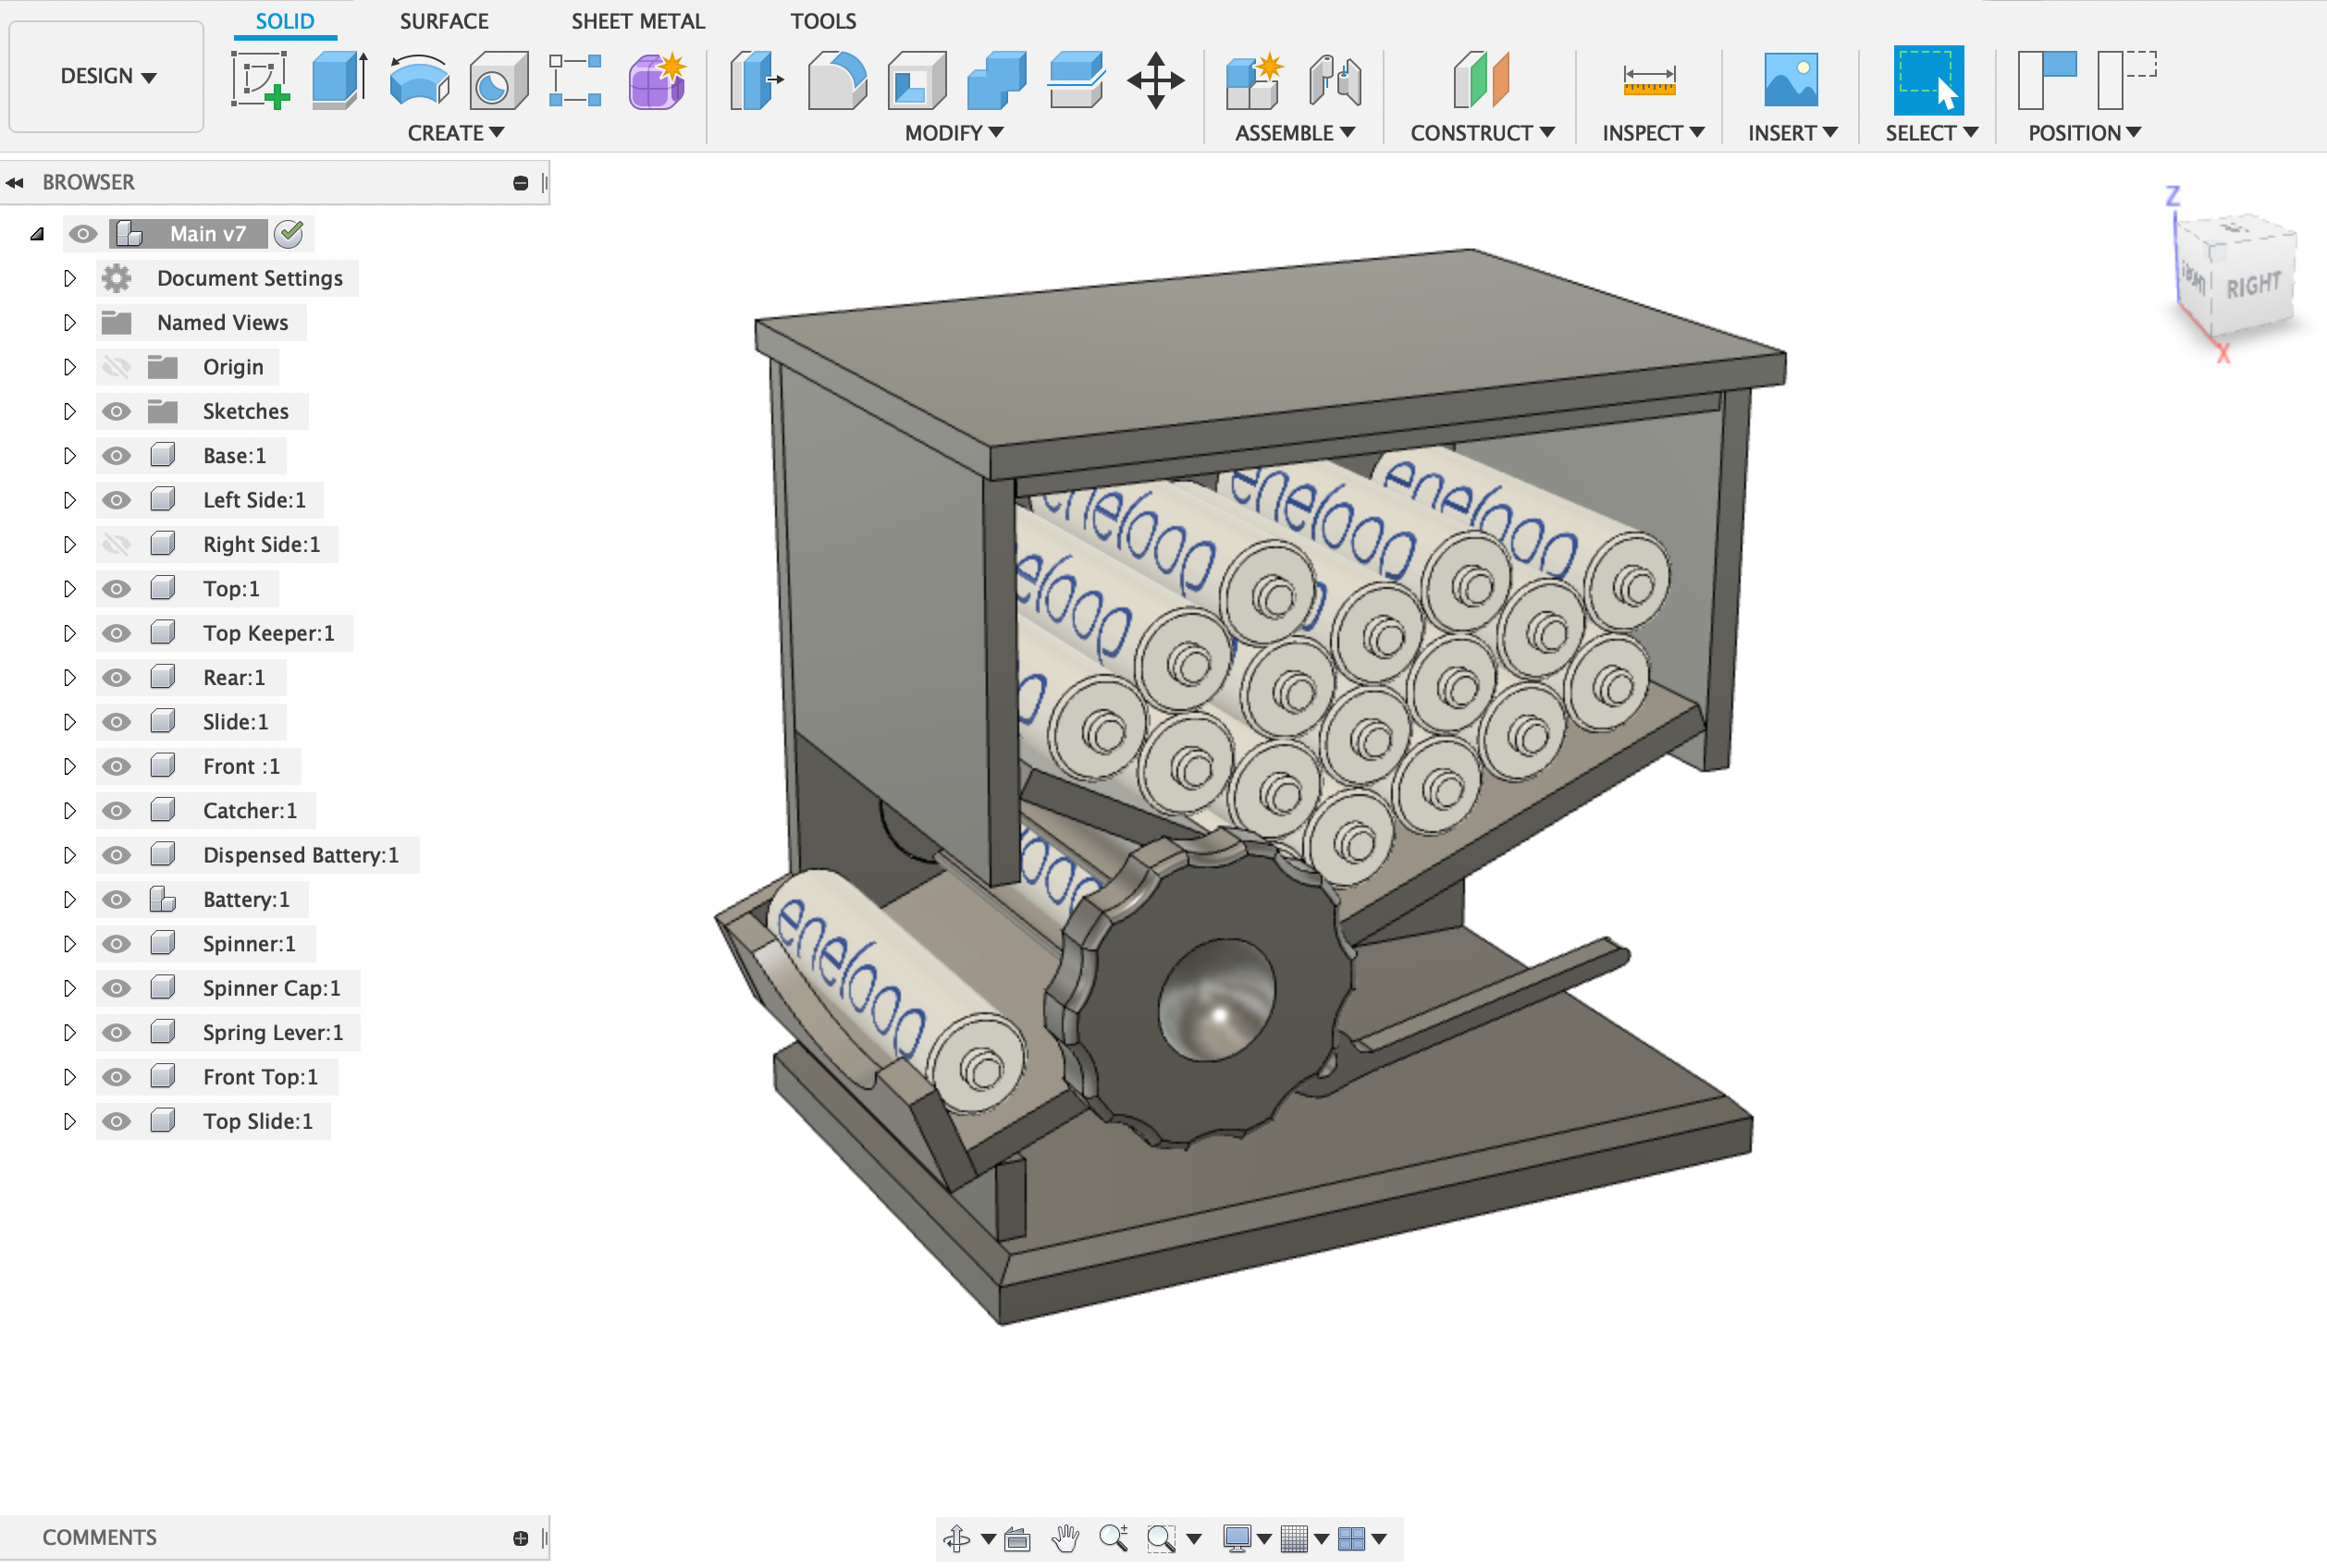Select the Offset Face tool
This screenshot has width=2327, height=1568.
pos(1077,80)
